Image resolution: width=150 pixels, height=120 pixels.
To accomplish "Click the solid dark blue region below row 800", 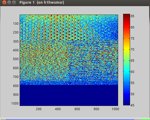I will point(69,95).
